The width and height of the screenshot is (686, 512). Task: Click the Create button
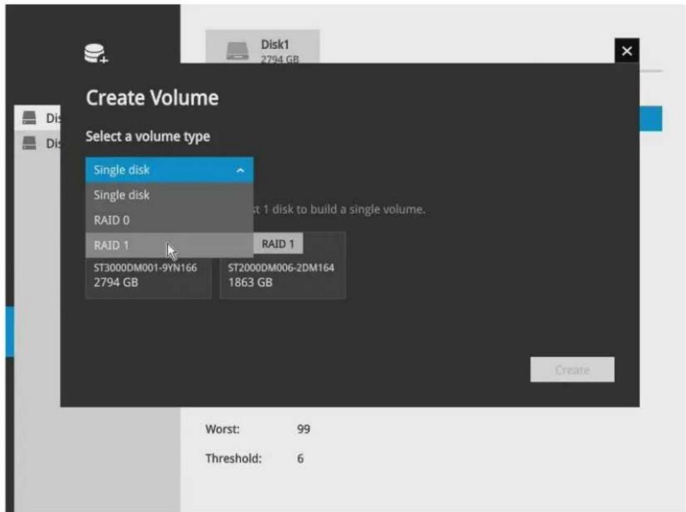pyautogui.click(x=572, y=370)
